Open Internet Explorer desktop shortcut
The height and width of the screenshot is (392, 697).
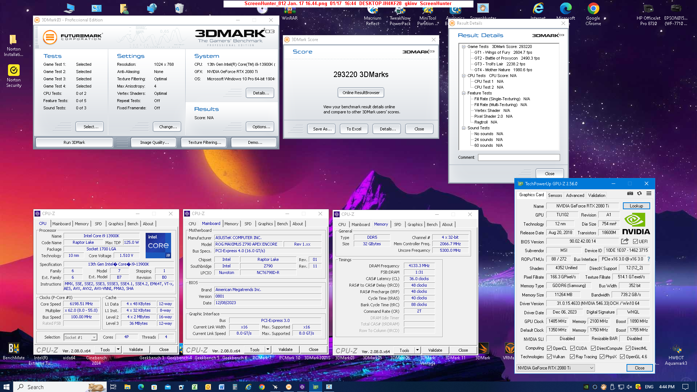tap(538, 11)
